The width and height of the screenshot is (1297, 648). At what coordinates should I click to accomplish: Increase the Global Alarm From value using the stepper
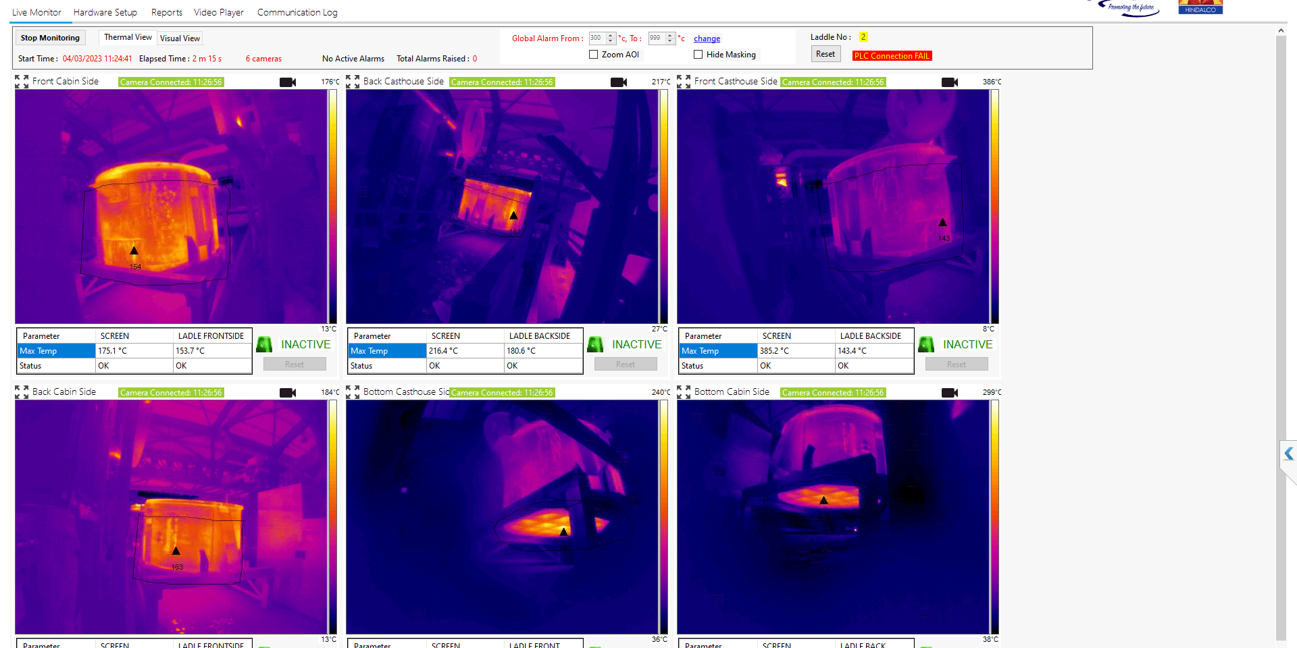pyautogui.click(x=610, y=35)
